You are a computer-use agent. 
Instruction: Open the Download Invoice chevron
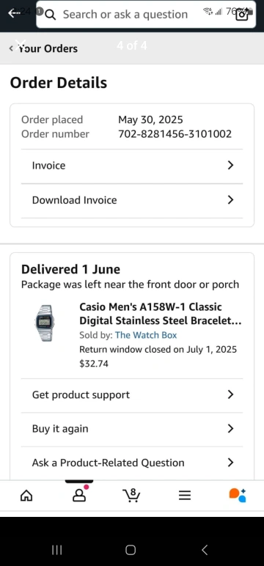(230, 200)
